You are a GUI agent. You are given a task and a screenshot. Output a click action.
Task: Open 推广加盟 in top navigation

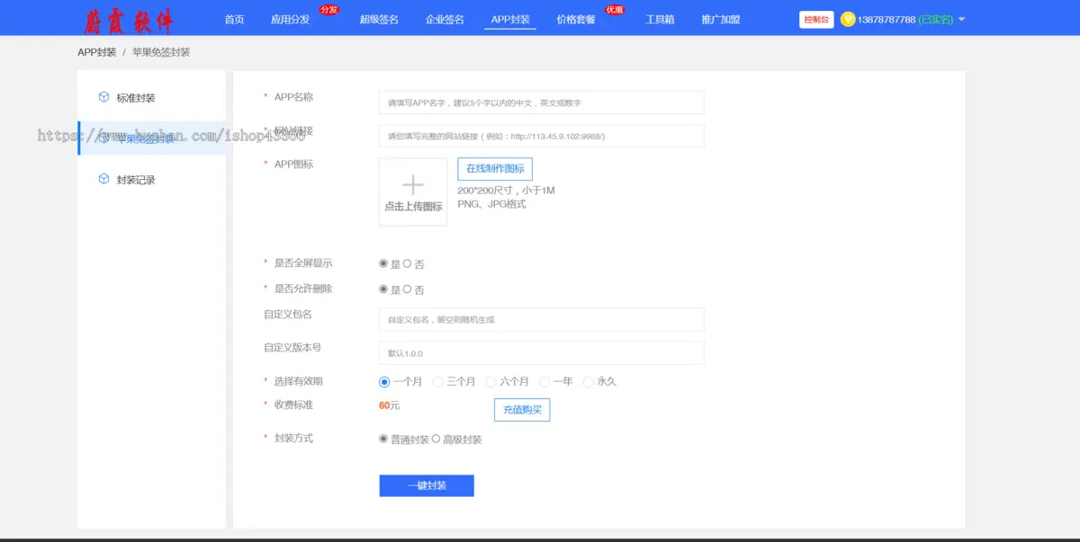[x=721, y=20]
